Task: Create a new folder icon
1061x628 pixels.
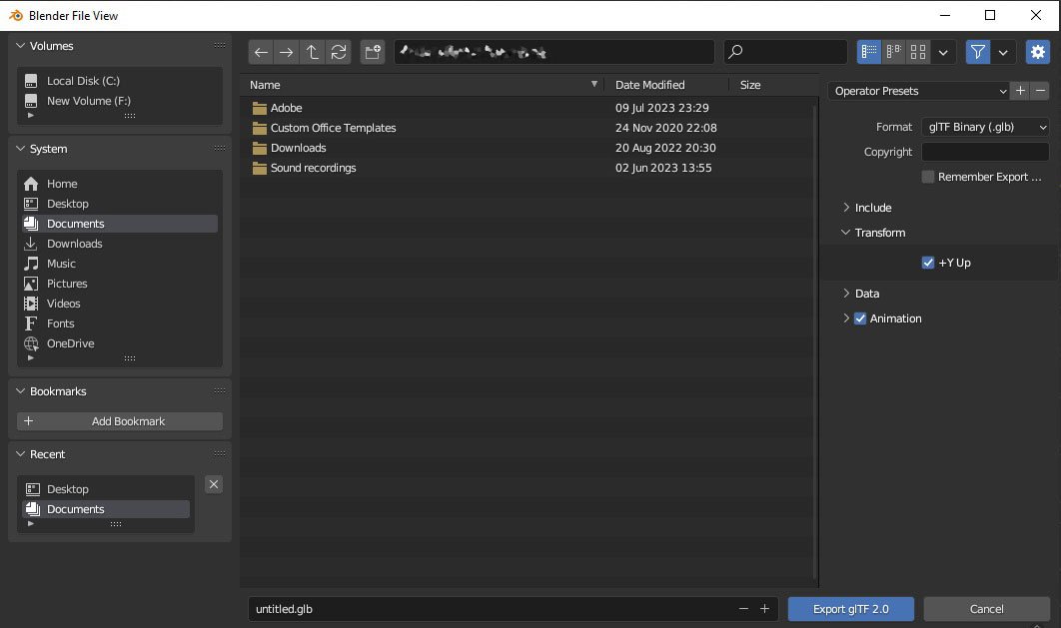Action: pos(373,52)
